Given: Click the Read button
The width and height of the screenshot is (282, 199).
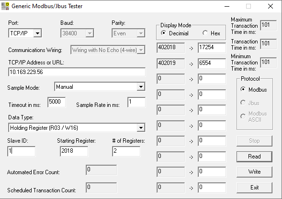Looking at the screenshot, I should pos(254,157).
